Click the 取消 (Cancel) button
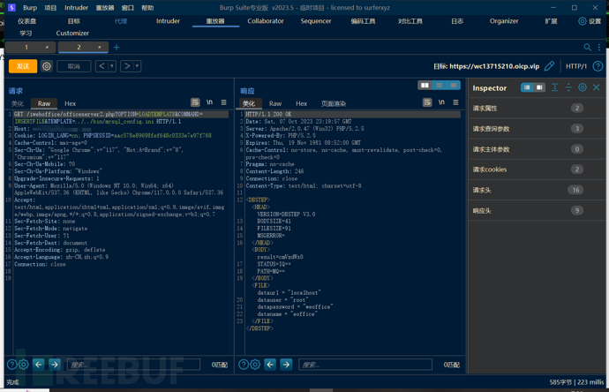 (73, 66)
